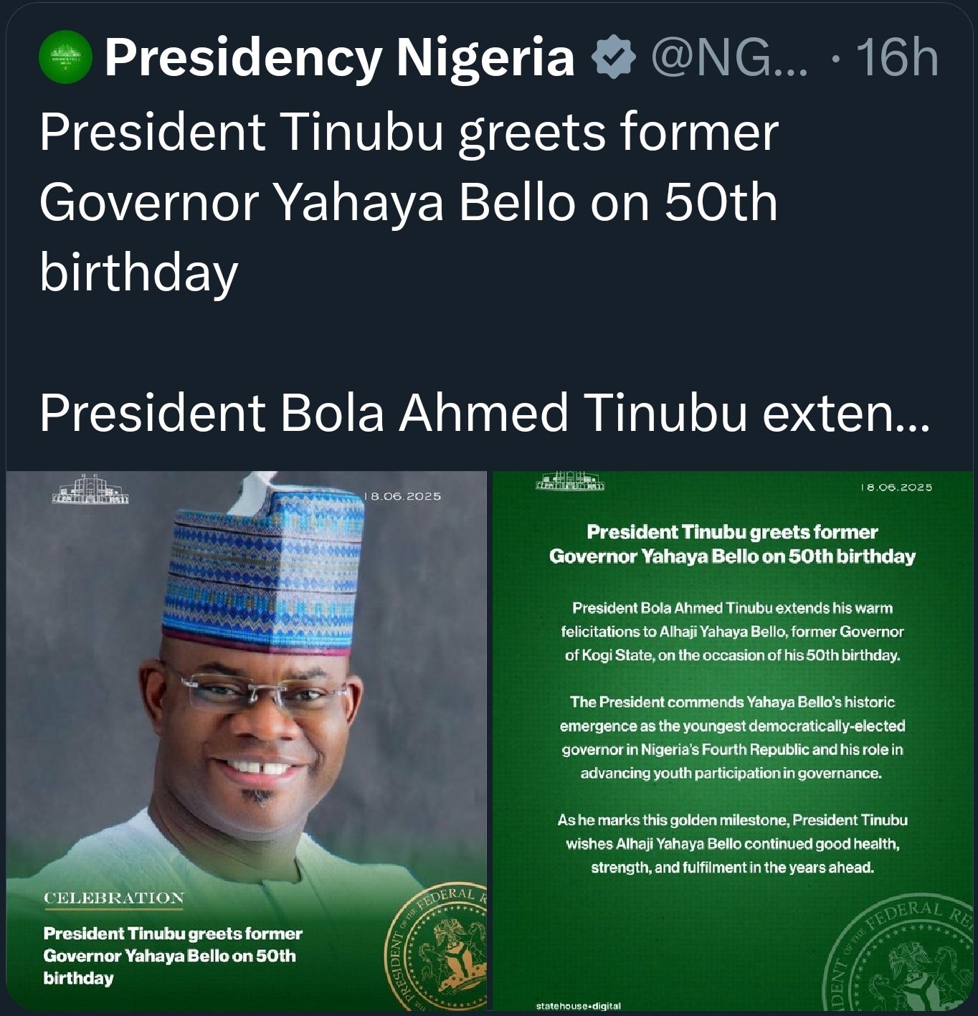The image size is (978, 1016).
Task: Click the State House logo on green statement
Action: tap(570, 481)
